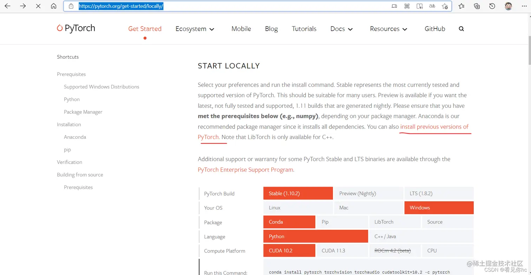The height and width of the screenshot is (275, 531).
Task: Click the PyTorch logo
Action: coord(76,28)
